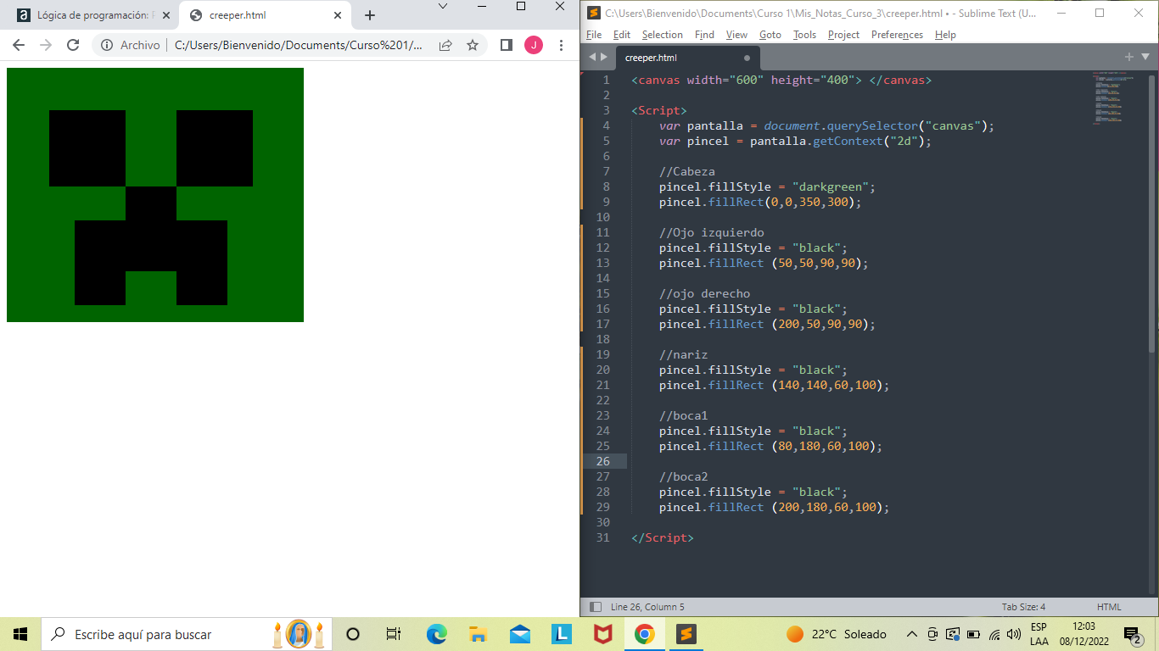Open Sublime Text Find menu
The height and width of the screenshot is (651, 1159).
pos(704,35)
